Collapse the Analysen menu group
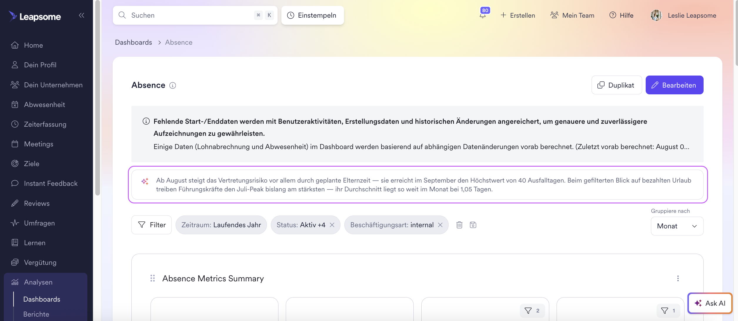 [x=46, y=282]
